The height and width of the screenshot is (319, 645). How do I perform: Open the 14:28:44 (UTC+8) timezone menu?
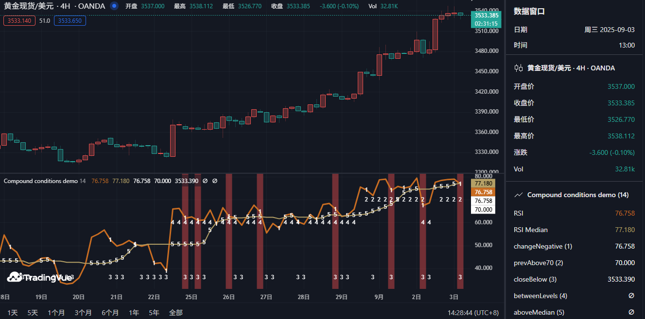click(473, 313)
